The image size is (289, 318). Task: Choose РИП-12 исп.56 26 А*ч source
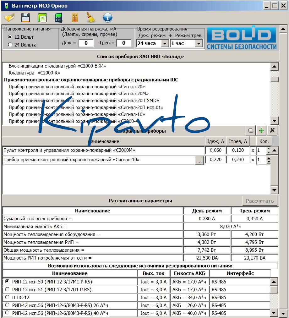[7, 304]
